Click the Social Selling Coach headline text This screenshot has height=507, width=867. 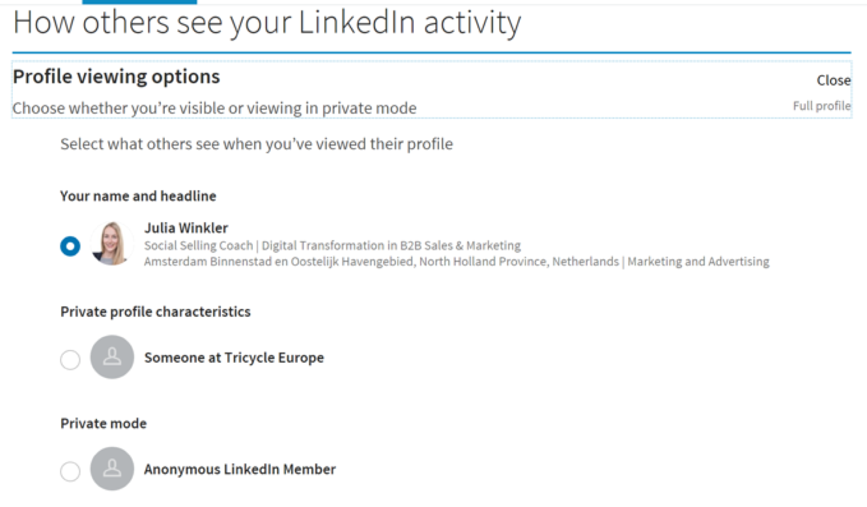[x=332, y=246]
